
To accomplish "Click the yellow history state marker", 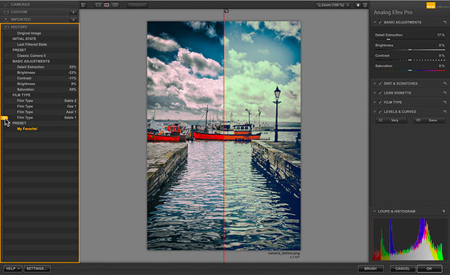I will 4,118.
